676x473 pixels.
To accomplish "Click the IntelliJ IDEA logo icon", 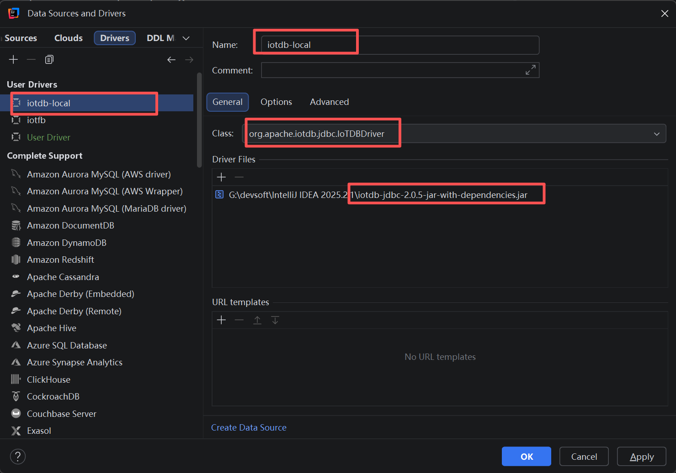I will [x=14, y=13].
